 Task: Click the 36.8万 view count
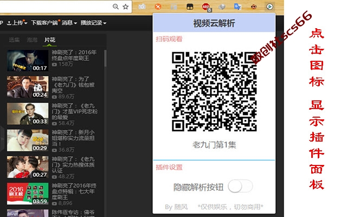point(66,150)
